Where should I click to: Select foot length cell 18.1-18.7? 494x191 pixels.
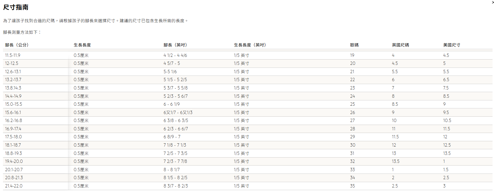click(13, 145)
